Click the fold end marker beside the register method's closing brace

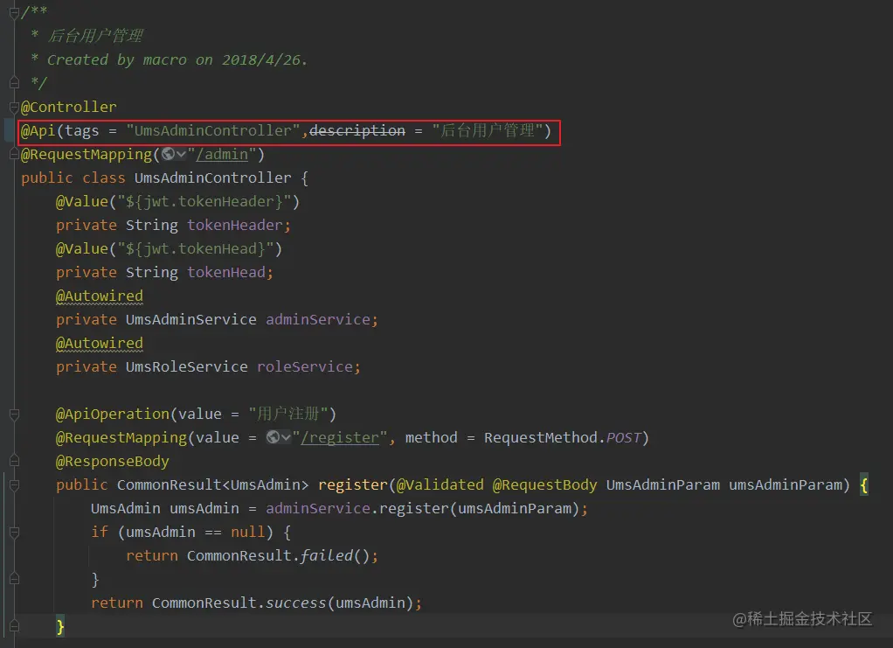point(14,626)
